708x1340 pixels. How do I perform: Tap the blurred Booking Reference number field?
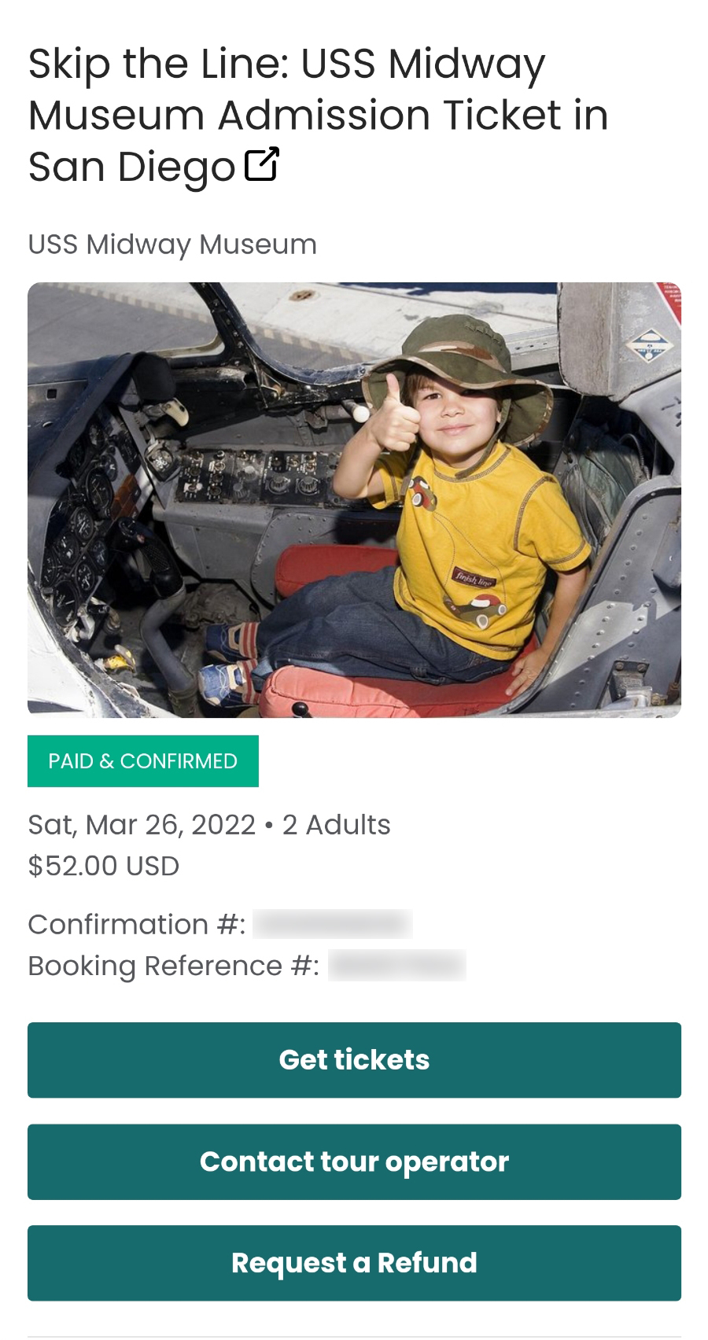click(397, 966)
